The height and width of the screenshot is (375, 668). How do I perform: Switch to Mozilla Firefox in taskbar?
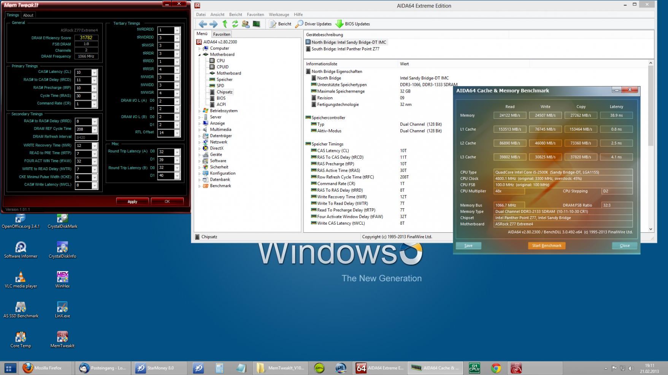coord(45,368)
